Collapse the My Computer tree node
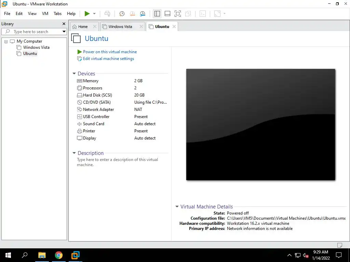The width and height of the screenshot is (350, 262). click(x=6, y=41)
